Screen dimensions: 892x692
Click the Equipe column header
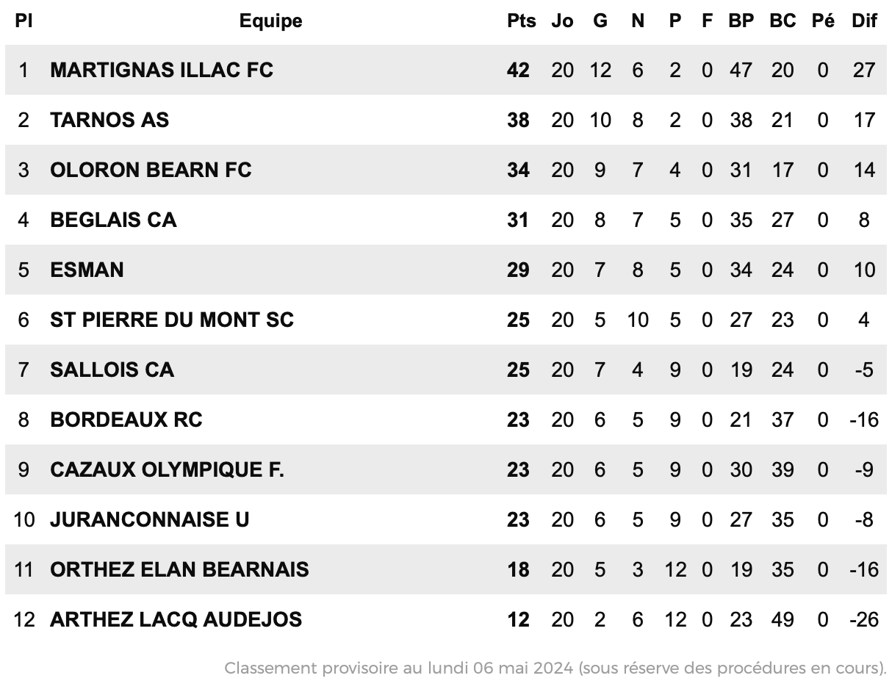pyautogui.click(x=270, y=21)
